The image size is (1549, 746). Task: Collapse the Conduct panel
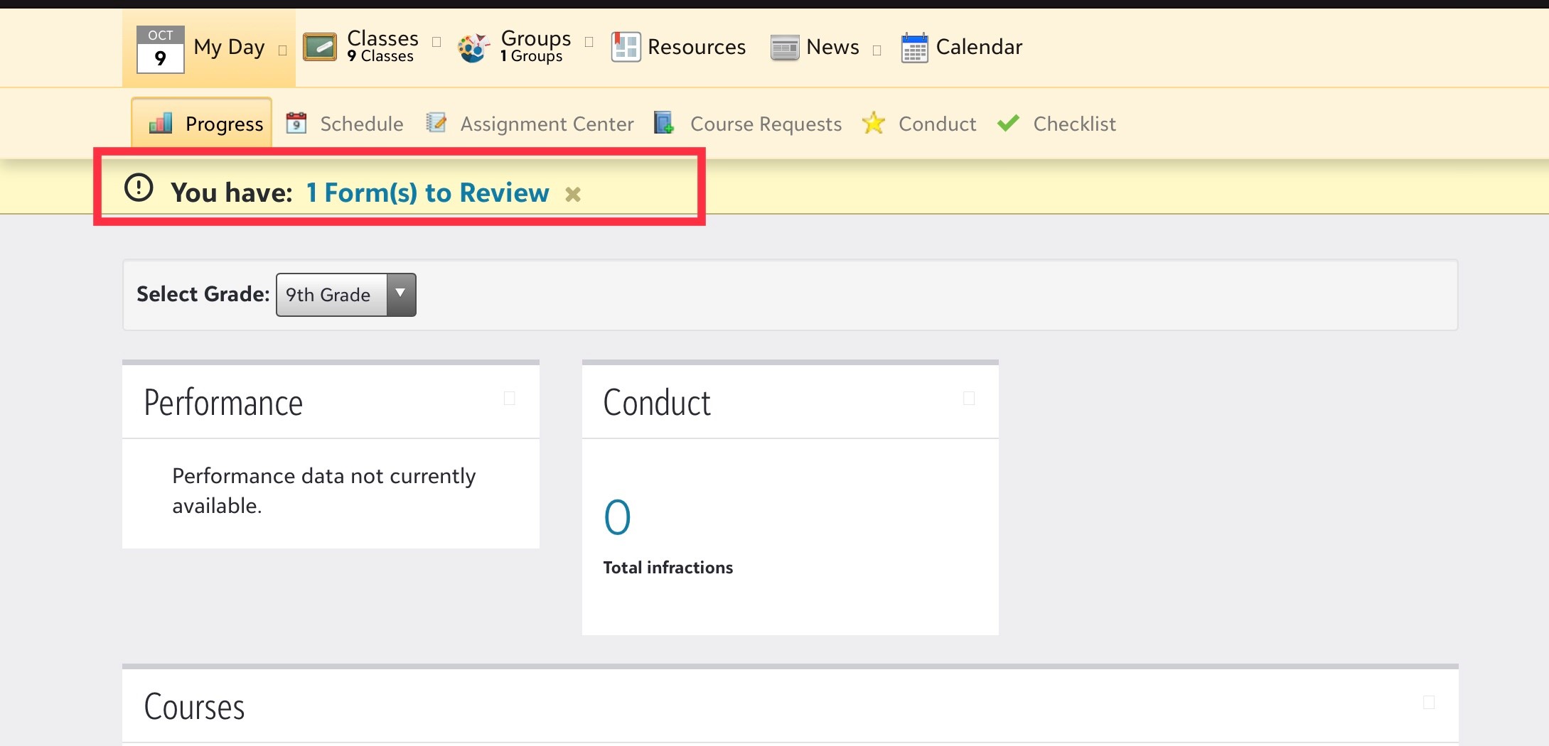pos(968,398)
